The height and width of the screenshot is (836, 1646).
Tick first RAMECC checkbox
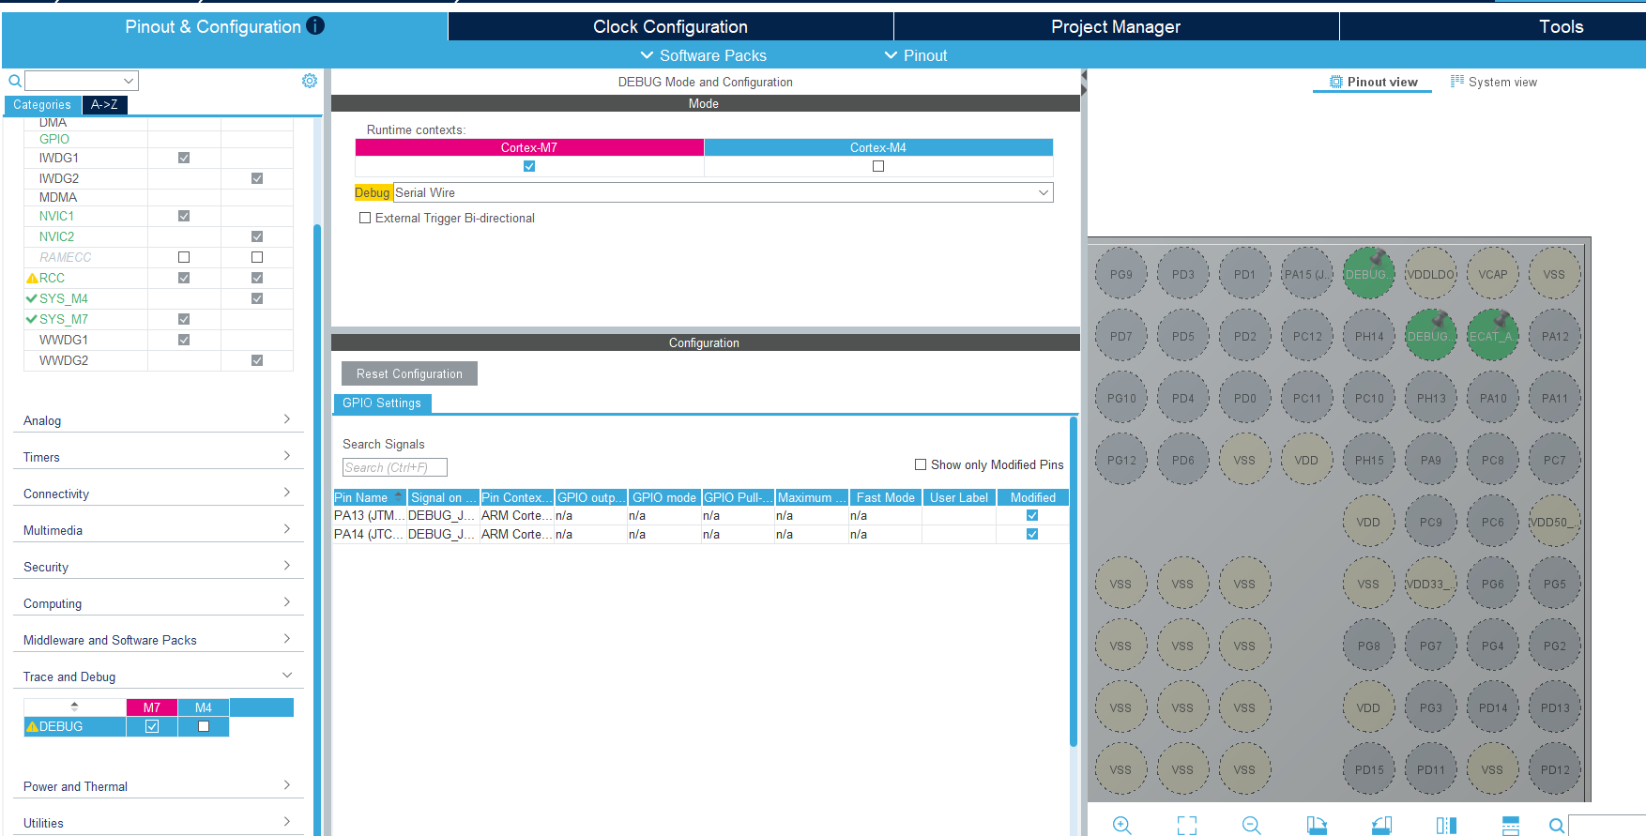click(184, 257)
